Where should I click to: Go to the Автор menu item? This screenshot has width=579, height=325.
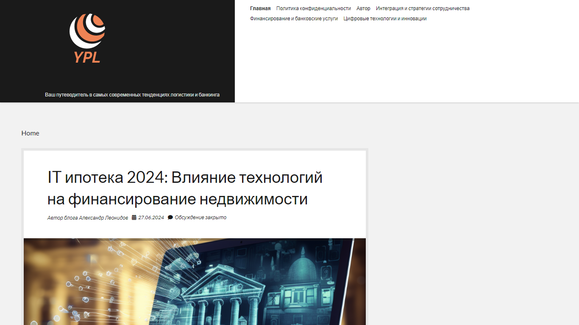click(x=363, y=8)
